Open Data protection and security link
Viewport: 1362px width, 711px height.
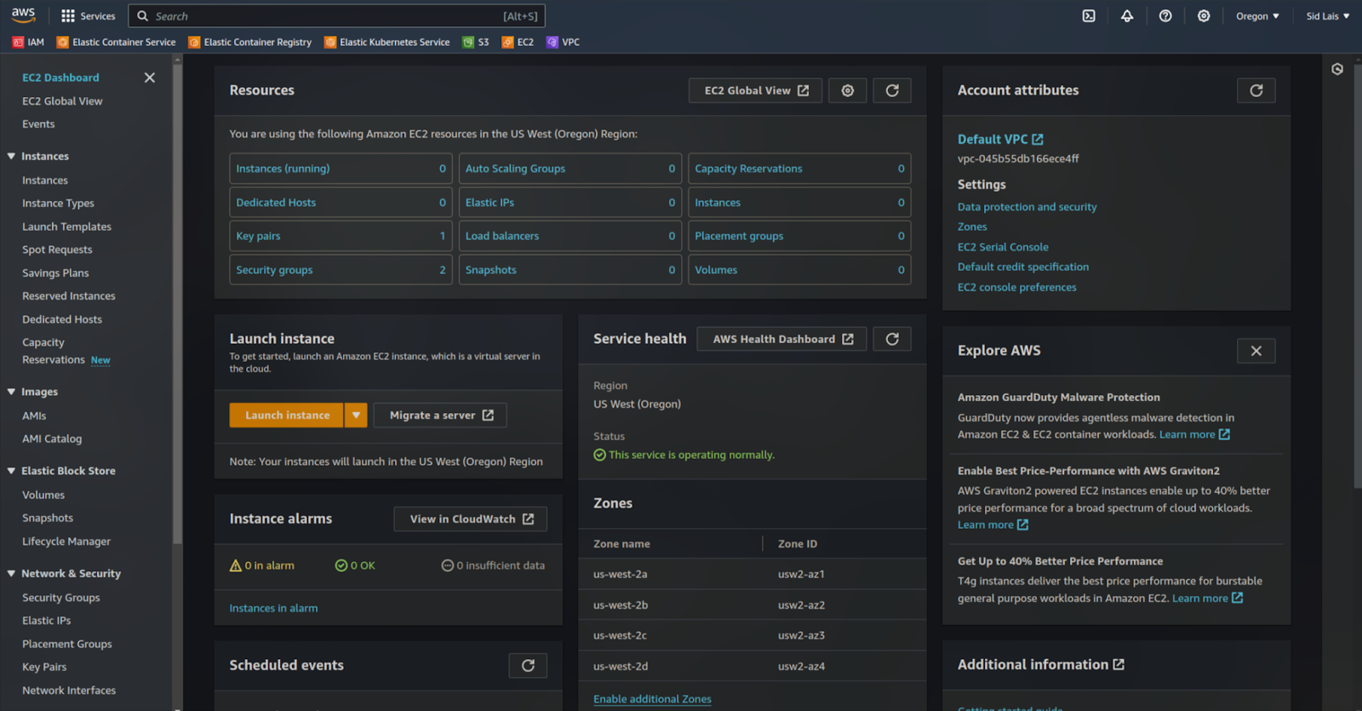[1027, 207]
